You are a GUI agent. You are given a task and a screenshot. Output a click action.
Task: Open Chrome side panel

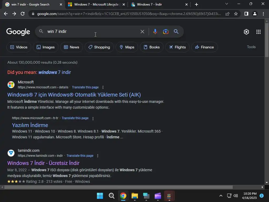[x=246, y=14]
